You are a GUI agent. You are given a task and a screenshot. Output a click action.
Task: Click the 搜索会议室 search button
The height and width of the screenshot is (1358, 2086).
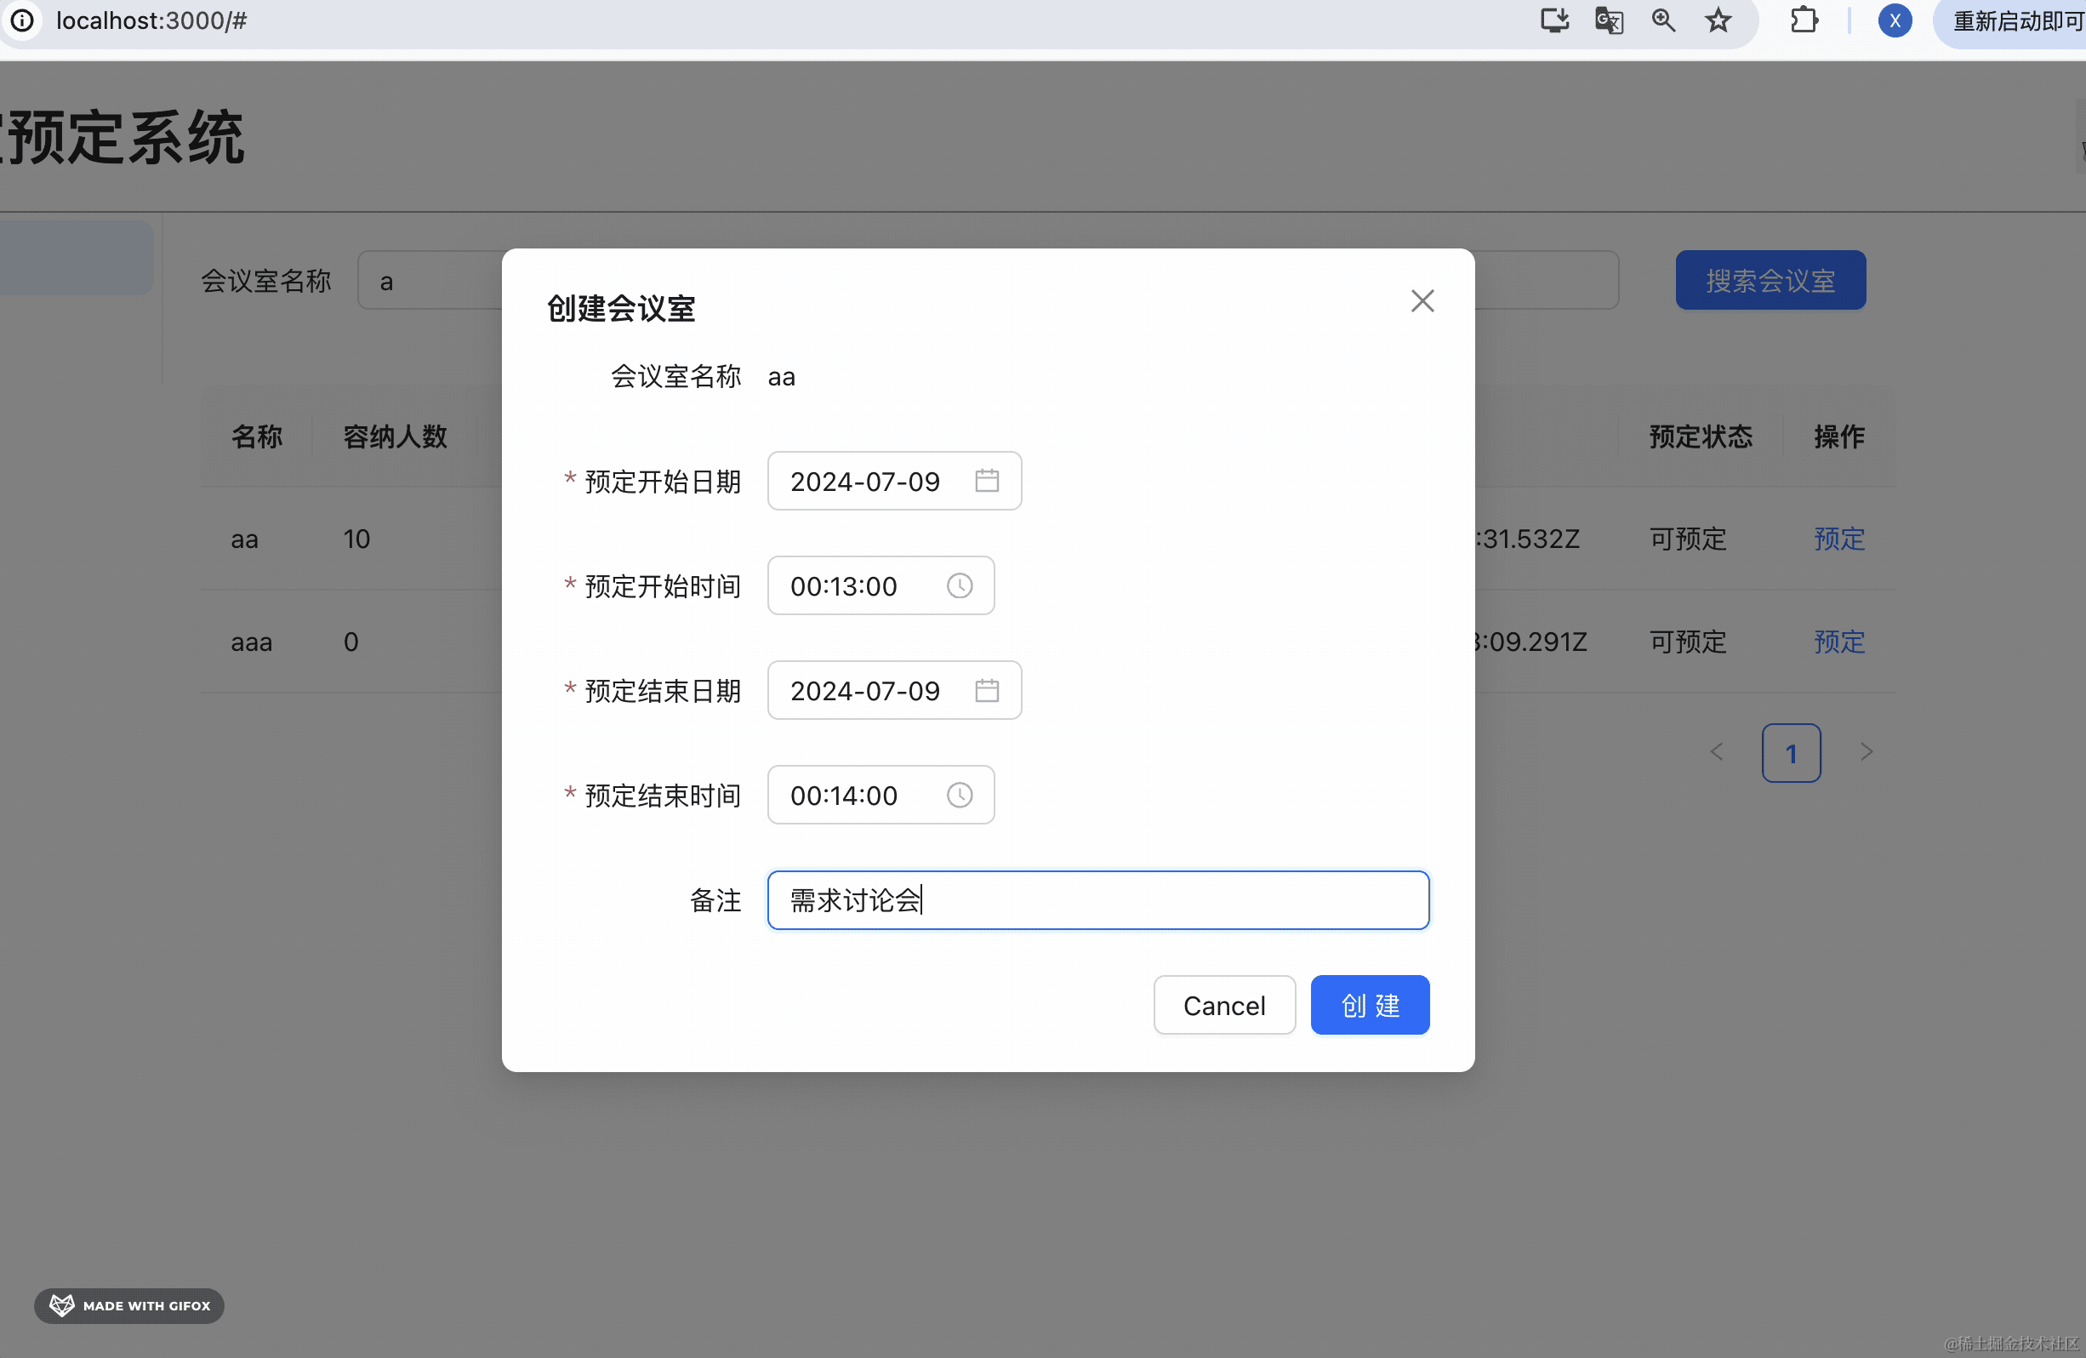click(1770, 281)
